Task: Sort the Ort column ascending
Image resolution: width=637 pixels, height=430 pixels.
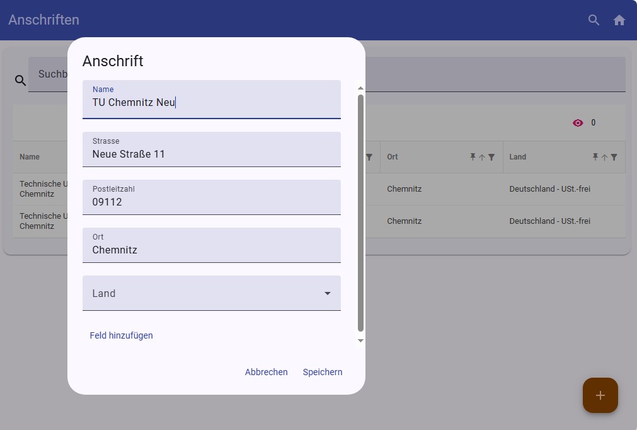Action: [x=482, y=157]
